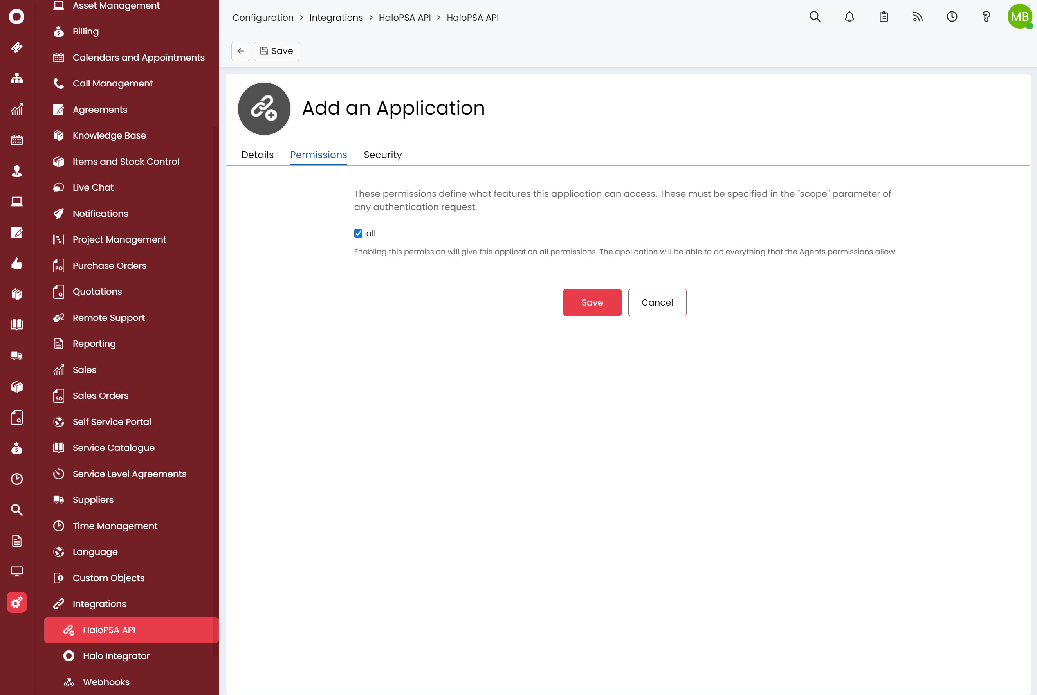This screenshot has width=1037, height=695.
Task: Select the Permissions tab
Action: click(x=318, y=155)
